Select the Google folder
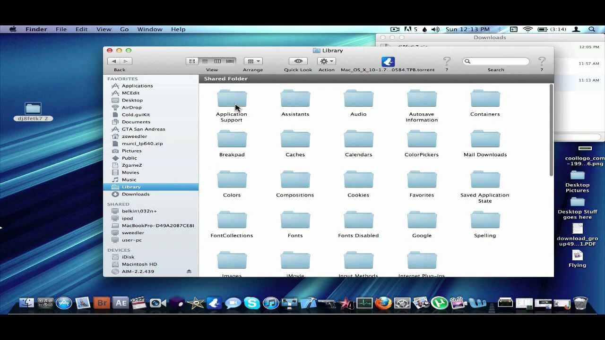Viewport: 605px width, 340px height. [x=422, y=225]
